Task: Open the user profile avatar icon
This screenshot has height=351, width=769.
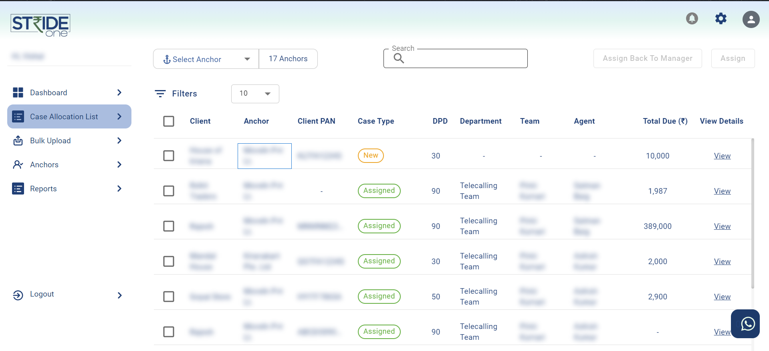Action: 751,19
